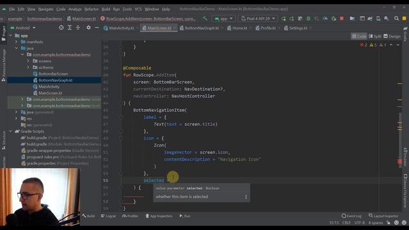Click the 55:13 cursor position status
Screen dimensions: 409x230
click(334, 223)
